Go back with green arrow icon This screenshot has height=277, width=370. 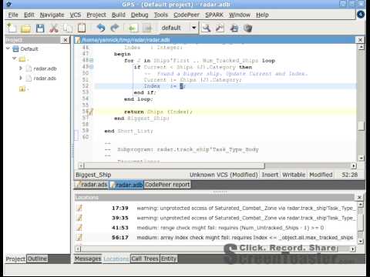(132, 28)
